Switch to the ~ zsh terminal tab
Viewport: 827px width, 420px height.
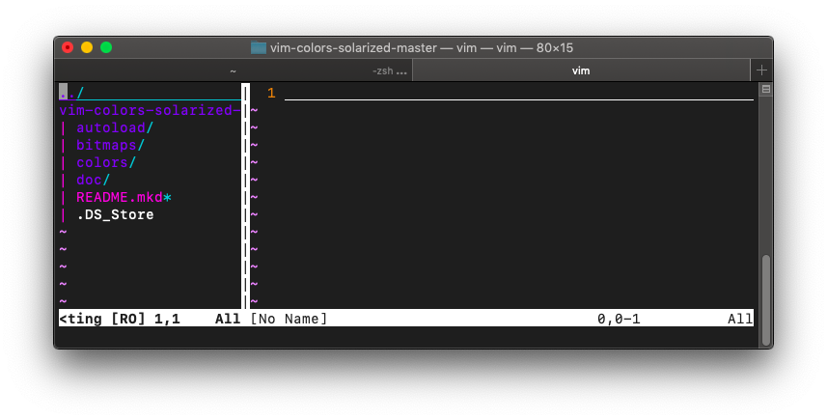click(x=233, y=70)
